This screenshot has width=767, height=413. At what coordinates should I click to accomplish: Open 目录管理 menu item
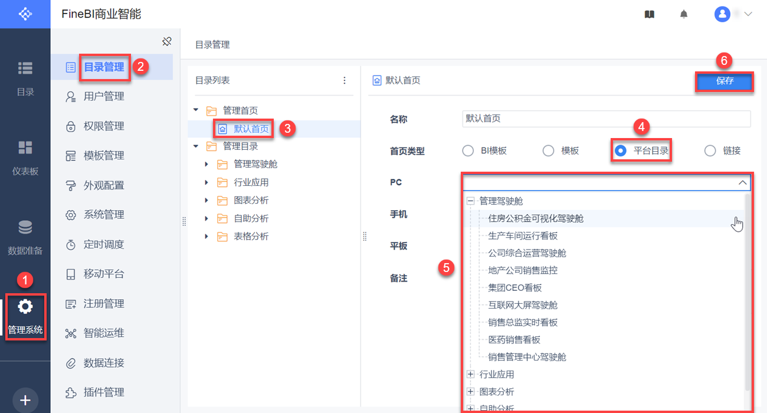(x=112, y=67)
